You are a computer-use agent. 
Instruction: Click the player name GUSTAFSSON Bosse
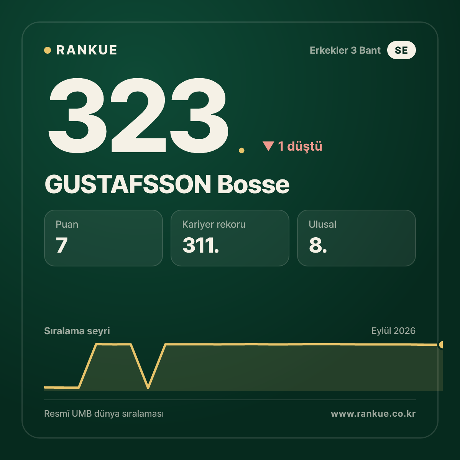[x=167, y=184]
